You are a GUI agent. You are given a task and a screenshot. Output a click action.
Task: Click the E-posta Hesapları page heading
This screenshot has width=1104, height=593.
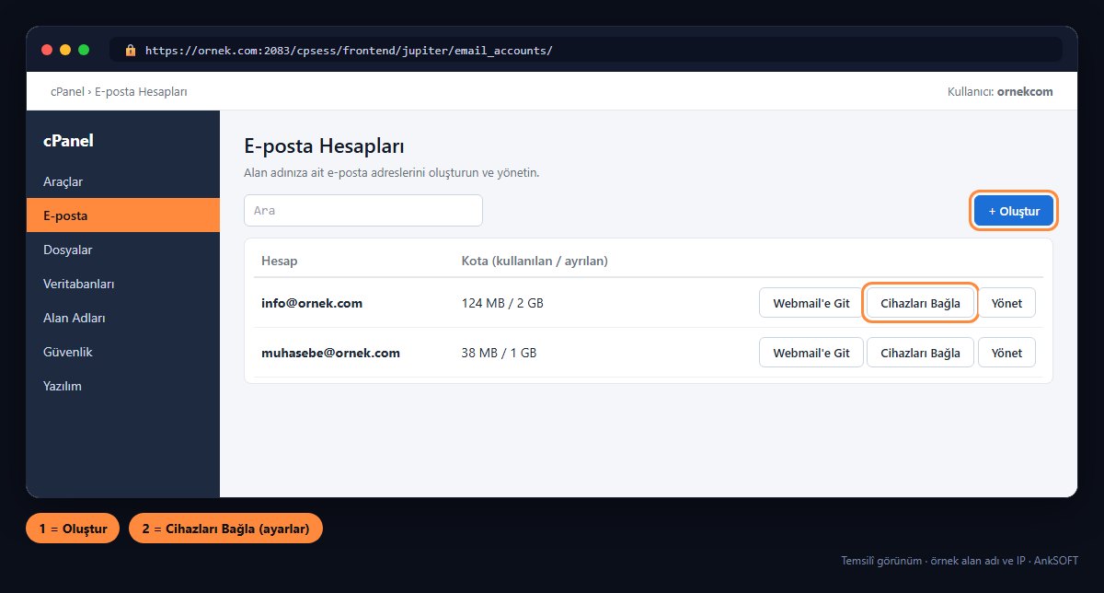tap(325, 145)
